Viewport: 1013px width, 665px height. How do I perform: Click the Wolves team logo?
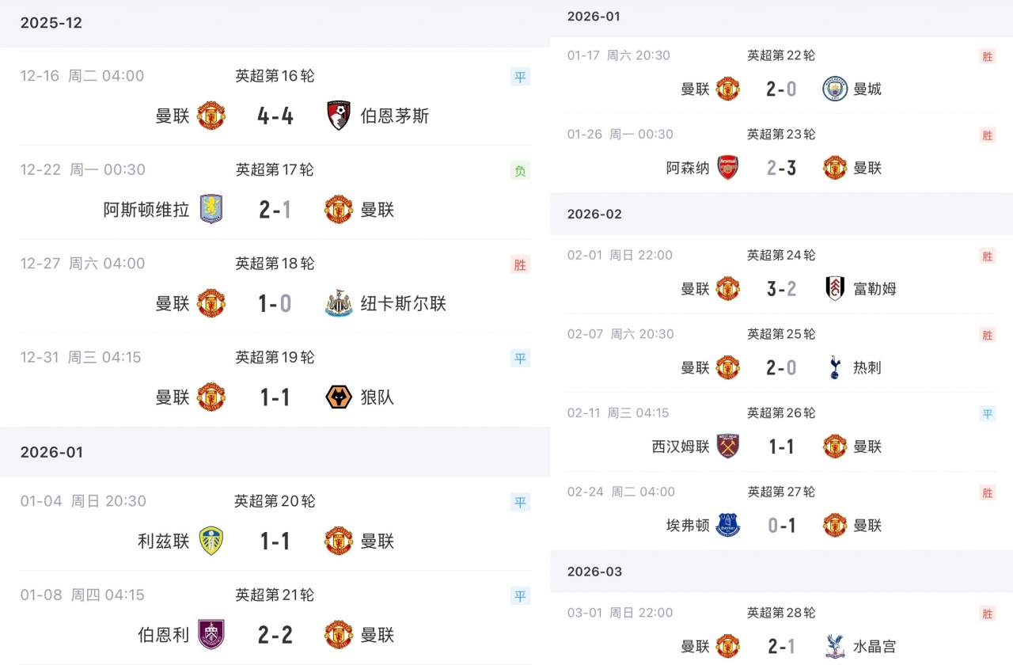coord(339,397)
